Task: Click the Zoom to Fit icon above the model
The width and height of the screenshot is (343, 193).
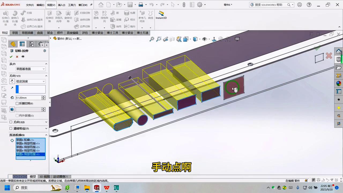Action: pyautogui.click(x=152, y=39)
